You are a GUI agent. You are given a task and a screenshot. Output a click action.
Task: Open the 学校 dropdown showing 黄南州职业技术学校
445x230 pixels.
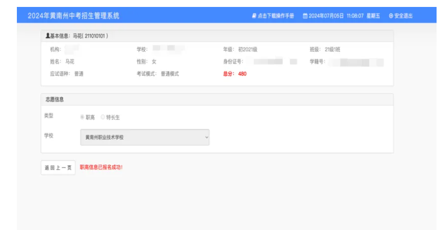[x=144, y=137]
